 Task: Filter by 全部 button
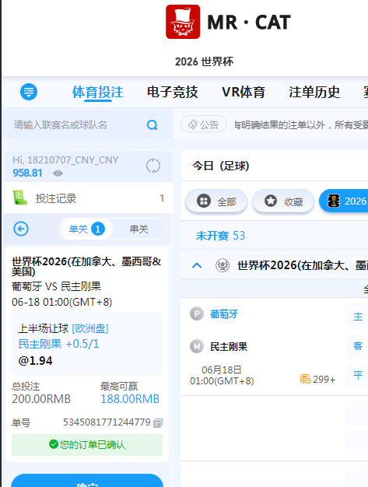pyautogui.click(x=216, y=201)
